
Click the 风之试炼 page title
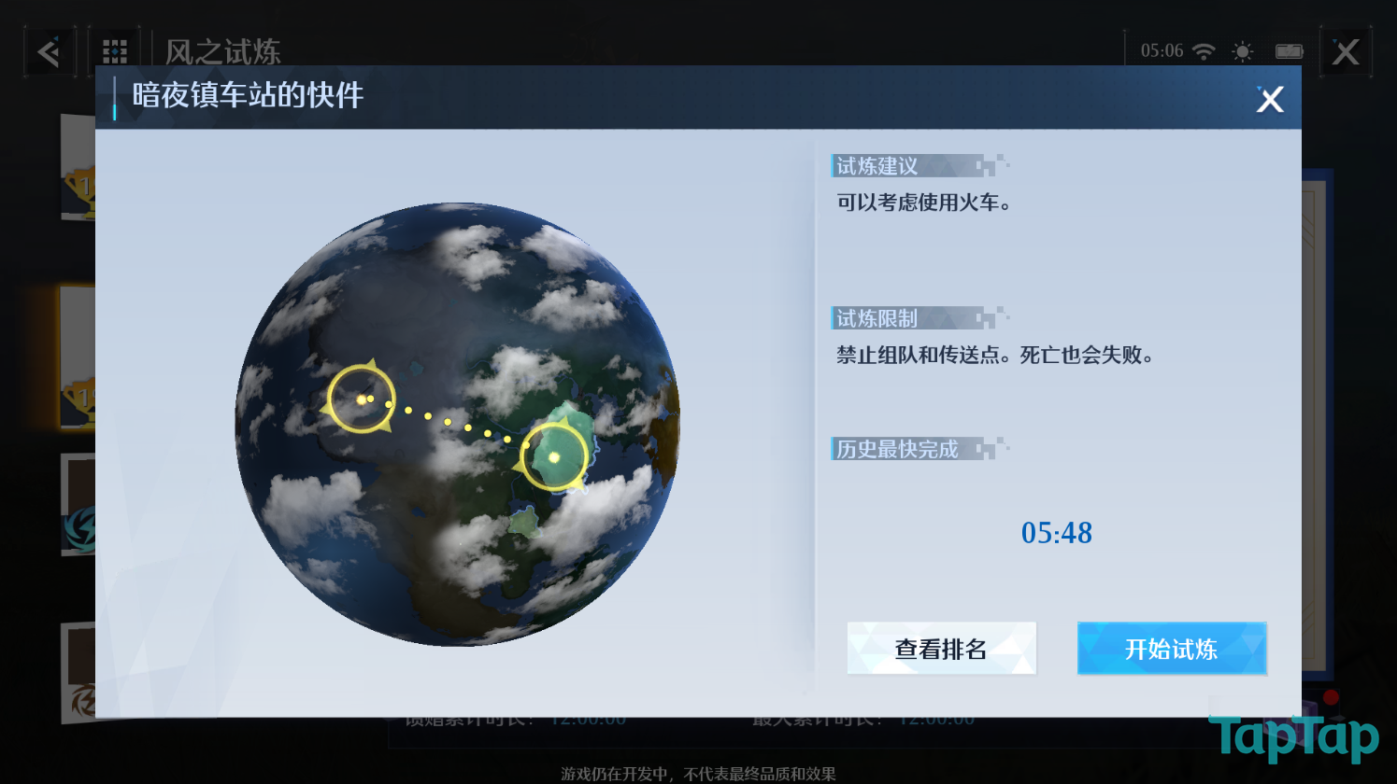click(x=222, y=52)
